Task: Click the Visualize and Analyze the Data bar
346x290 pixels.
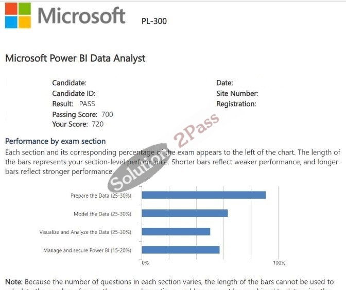Action: [x=176, y=231]
